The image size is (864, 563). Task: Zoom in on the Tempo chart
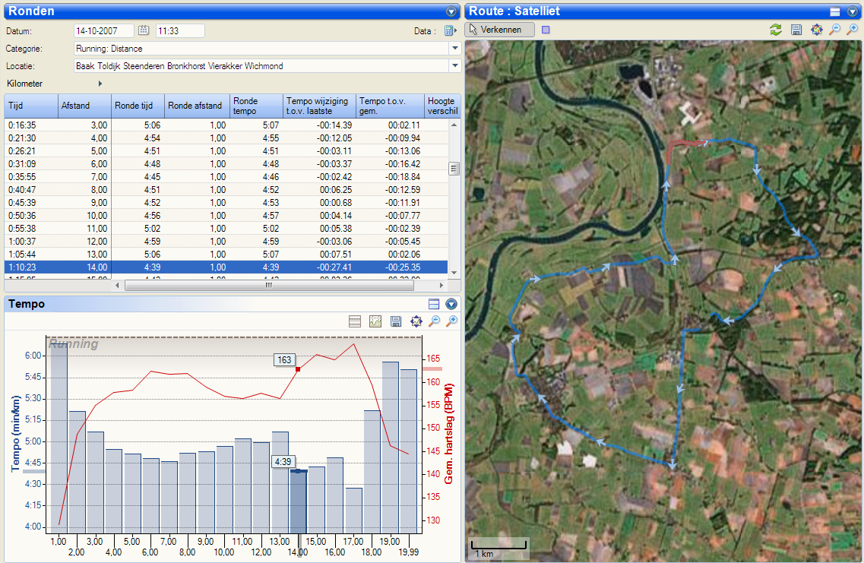tap(451, 321)
